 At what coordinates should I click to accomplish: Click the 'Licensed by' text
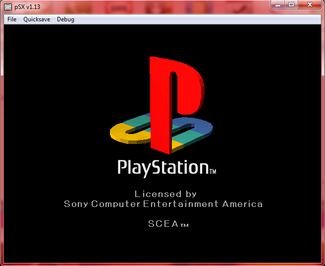point(165,194)
